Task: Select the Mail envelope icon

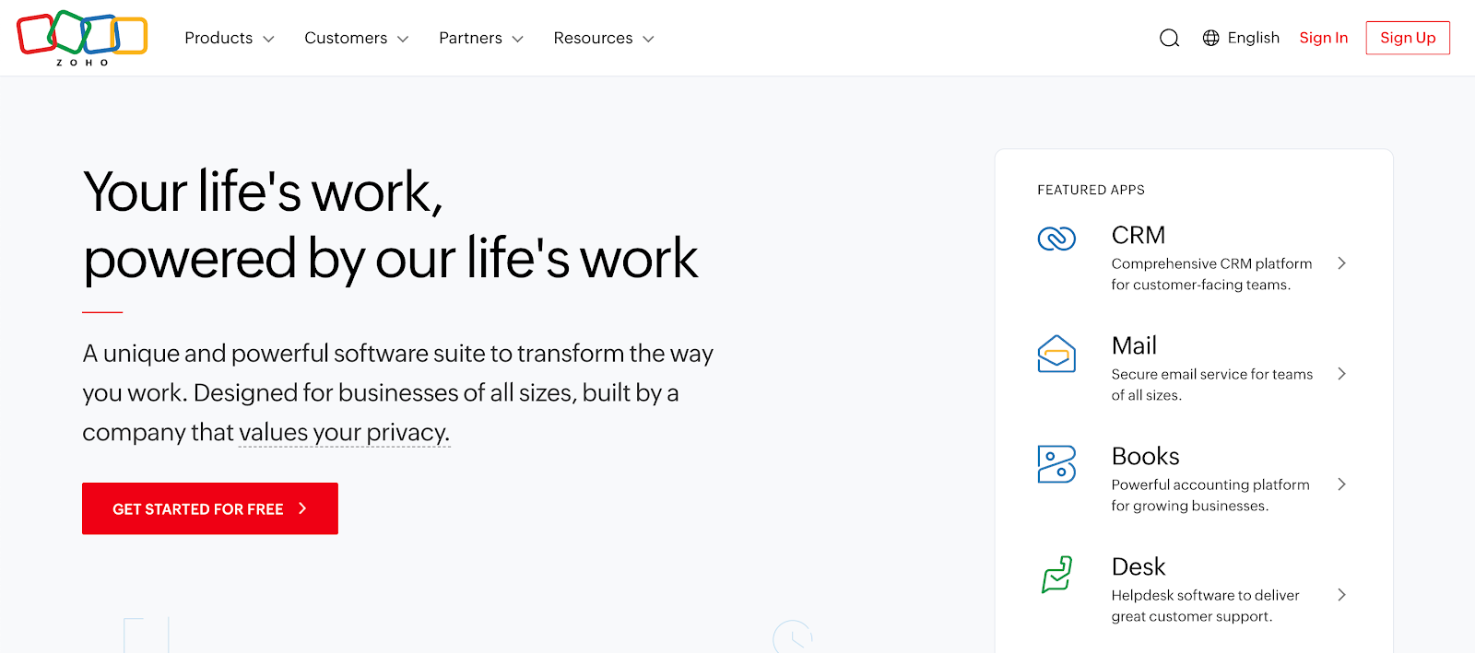Action: click(x=1056, y=352)
